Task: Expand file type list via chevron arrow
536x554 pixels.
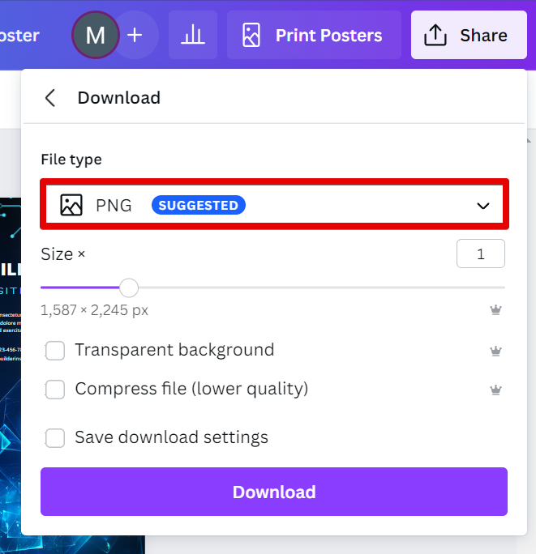Action: [x=483, y=206]
